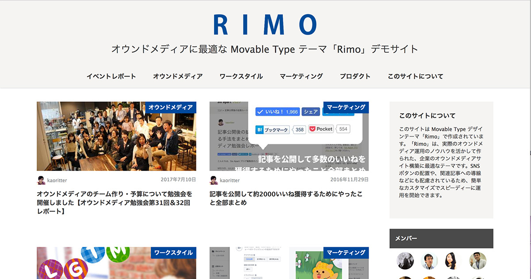This screenshot has width=531, height=279.
Task: Click kaoritter avatar under the いいね article
Action: point(214,180)
